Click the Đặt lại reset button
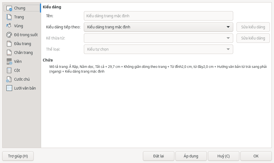The width and height of the screenshot is (274, 163). click(159, 156)
